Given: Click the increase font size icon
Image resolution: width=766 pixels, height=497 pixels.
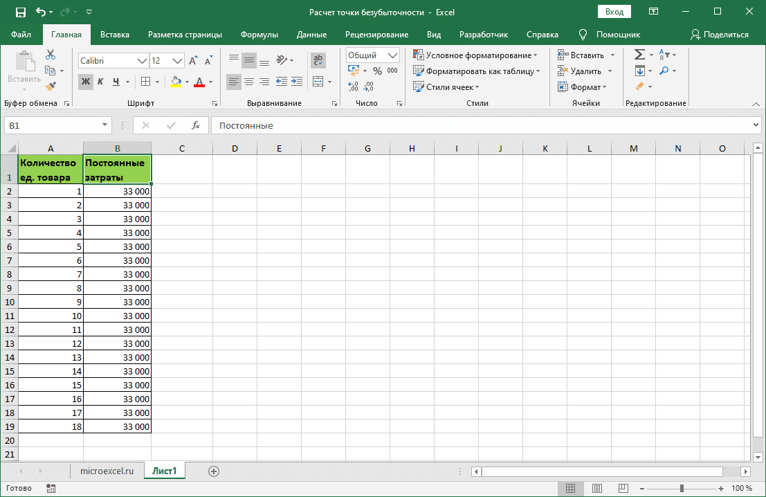Looking at the screenshot, I should [193, 61].
